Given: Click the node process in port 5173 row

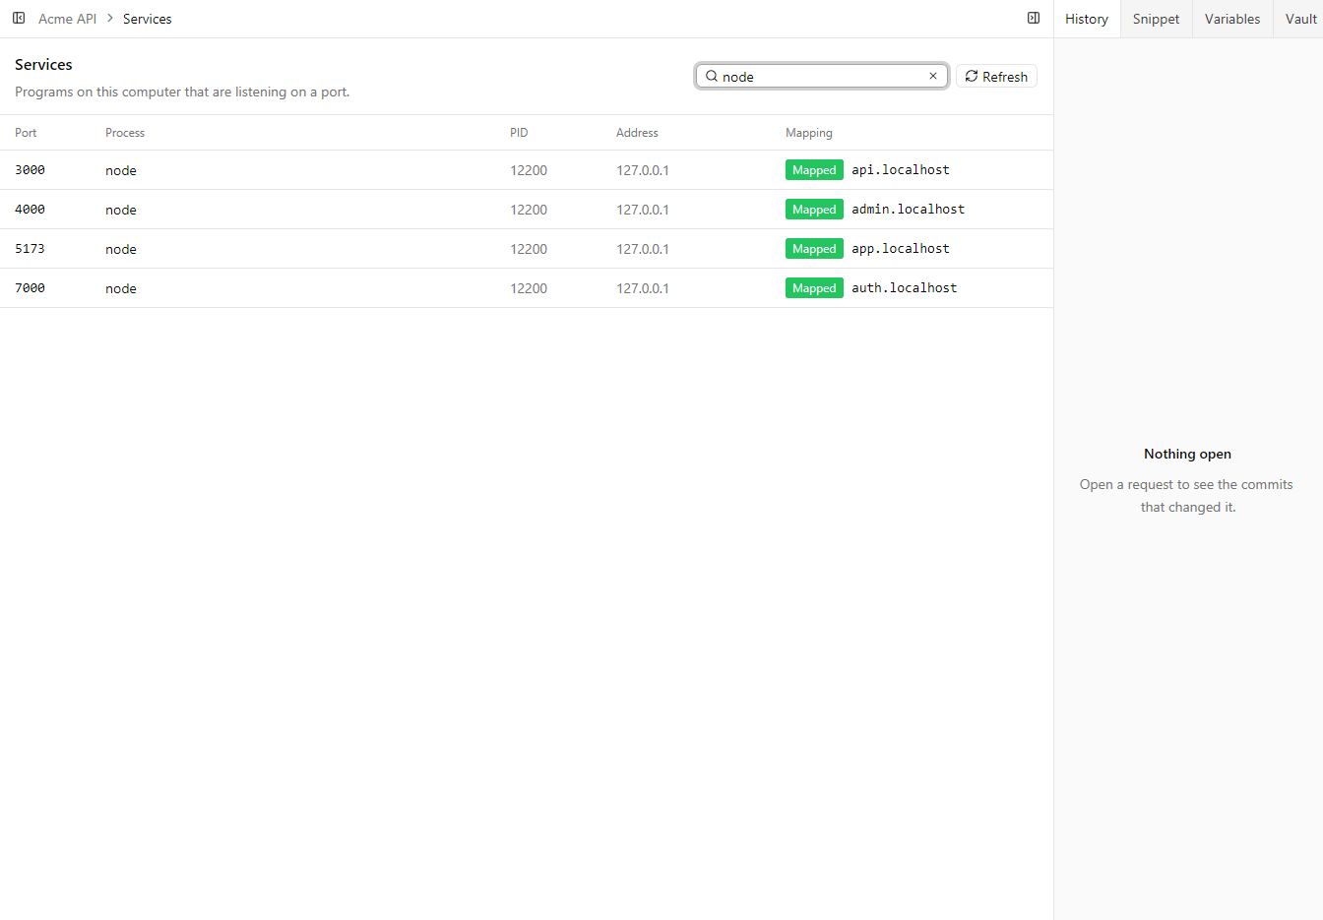Looking at the screenshot, I should [121, 249].
